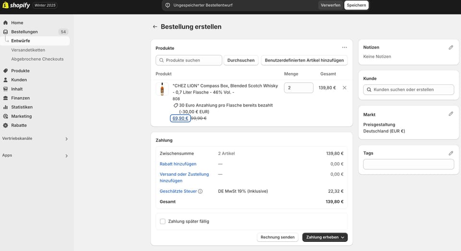Click Benutzerdefinierten Artikel hinzufügen button
Screen dimensions: 461x251
(304, 60)
